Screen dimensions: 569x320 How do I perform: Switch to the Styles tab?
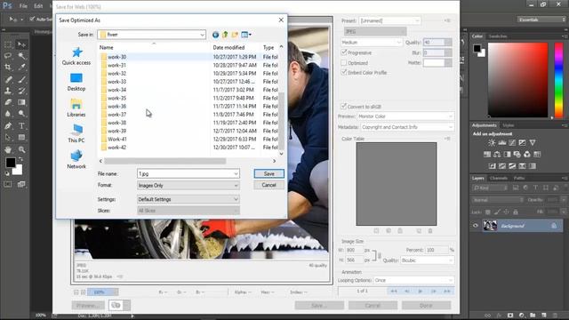[x=508, y=125]
